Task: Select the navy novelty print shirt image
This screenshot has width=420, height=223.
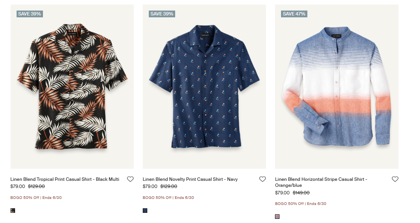Action: pos(204,86)
